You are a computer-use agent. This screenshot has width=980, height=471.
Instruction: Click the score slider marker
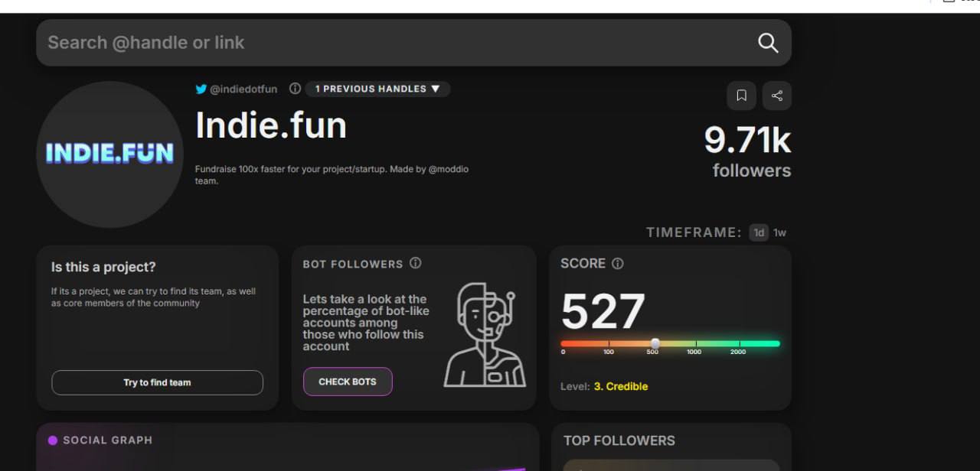(655, 343)
